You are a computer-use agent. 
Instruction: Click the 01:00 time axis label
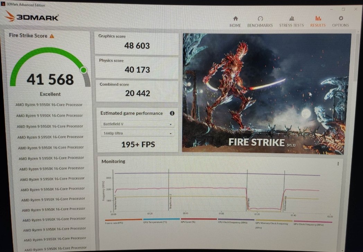(221, 214)
